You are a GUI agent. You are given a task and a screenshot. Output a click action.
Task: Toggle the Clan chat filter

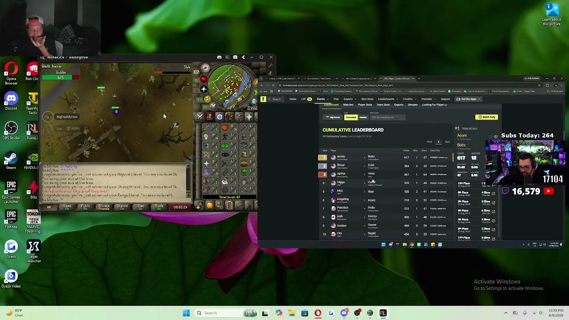(140, 207)
